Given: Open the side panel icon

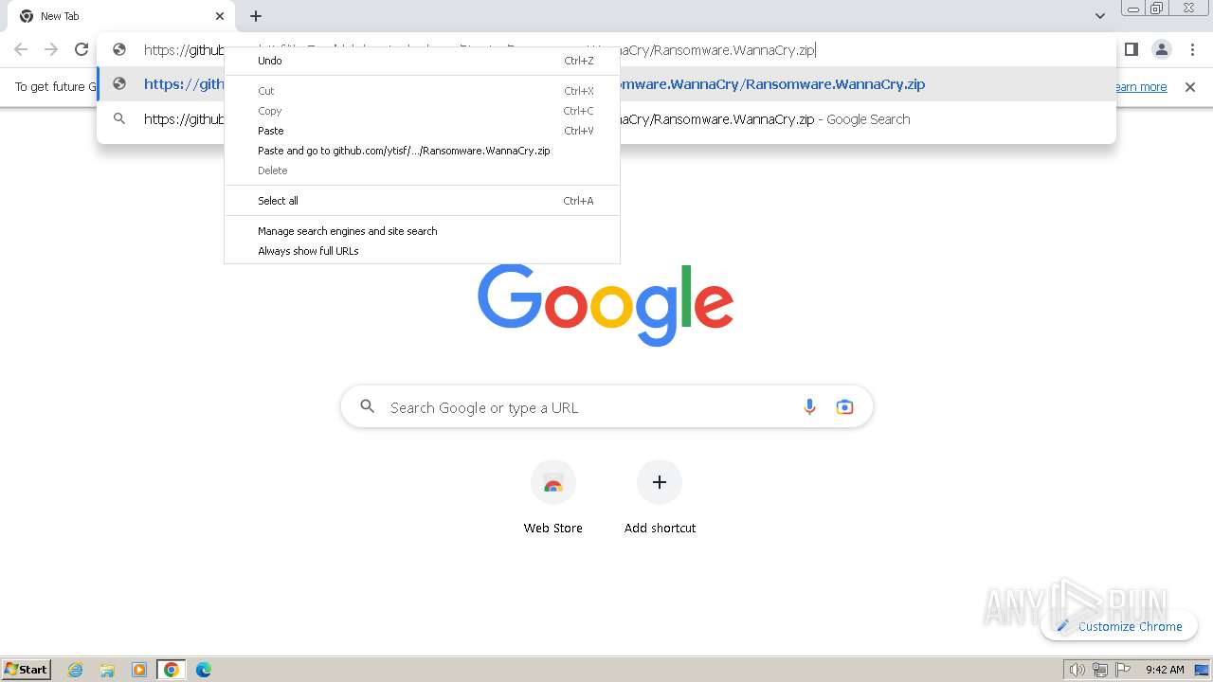Looking at the screenshot, I should [1131, 49].
